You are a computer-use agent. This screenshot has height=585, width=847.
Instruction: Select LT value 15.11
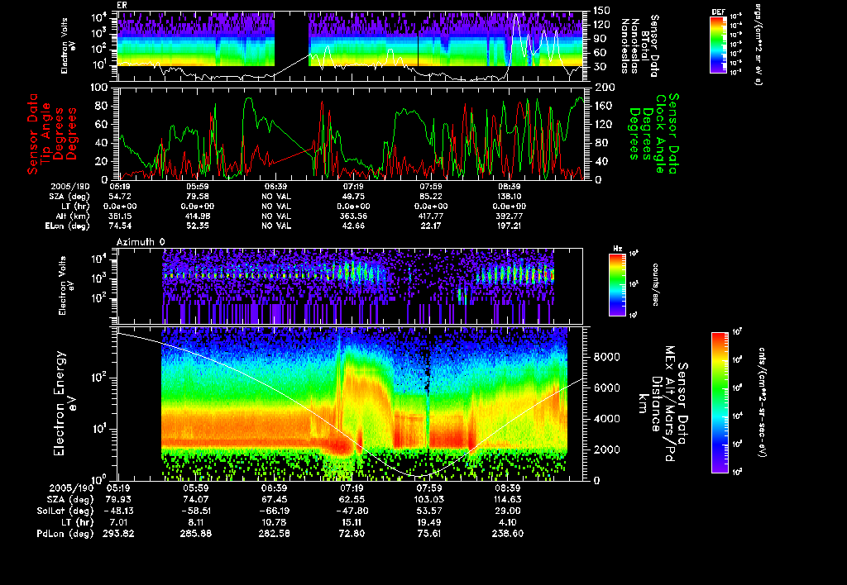pyautogui.click(x=352, y=522)
